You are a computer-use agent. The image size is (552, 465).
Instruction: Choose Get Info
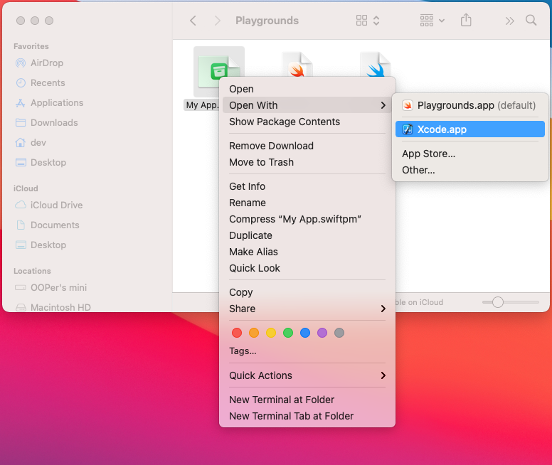coord(307,186)
